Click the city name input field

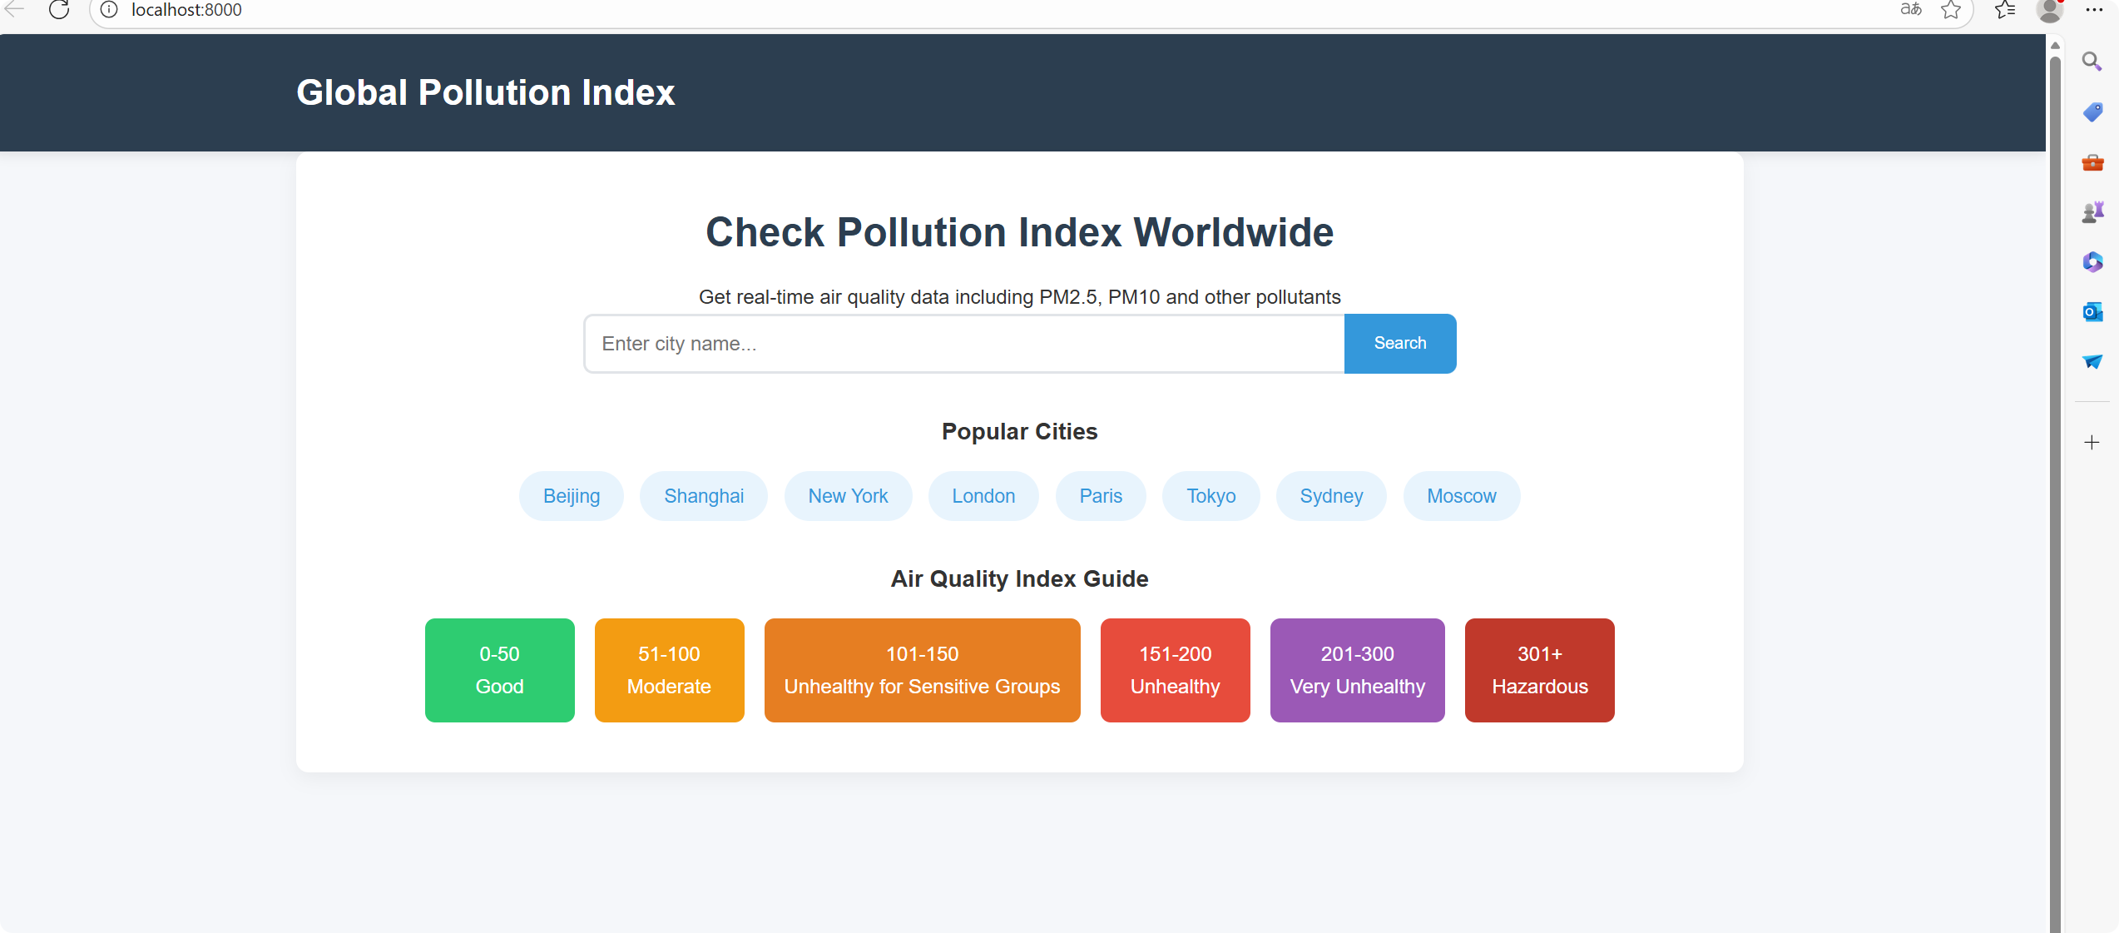pyautogui.click(x=963, y=343)
